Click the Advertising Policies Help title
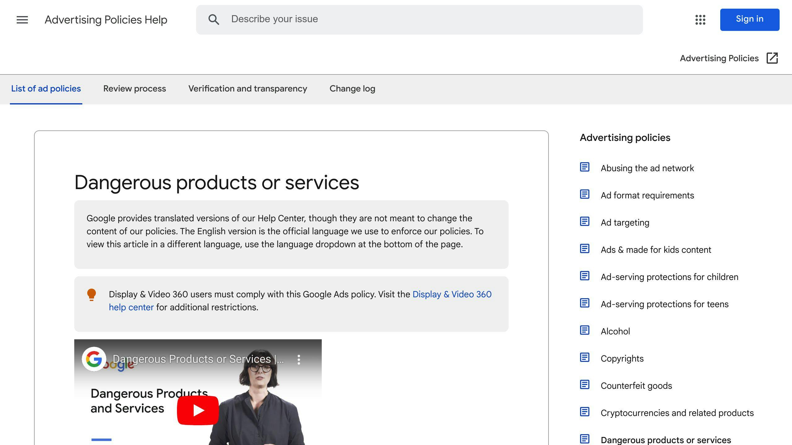 106,20
